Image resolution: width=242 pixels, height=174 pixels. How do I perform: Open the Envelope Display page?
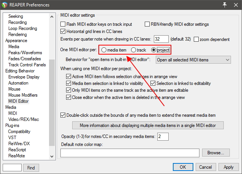coord(24,77)
